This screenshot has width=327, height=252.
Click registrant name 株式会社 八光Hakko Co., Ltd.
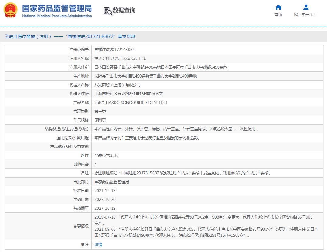coord(120,58)
